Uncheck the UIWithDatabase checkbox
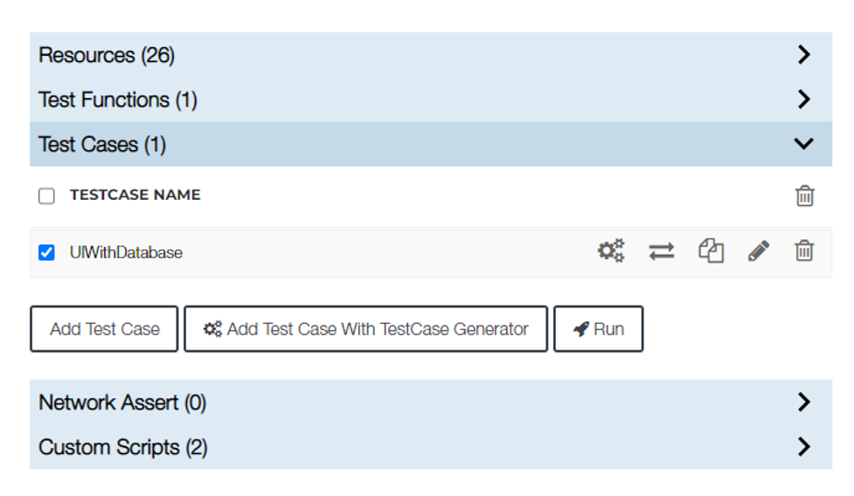 coord(46,252)
